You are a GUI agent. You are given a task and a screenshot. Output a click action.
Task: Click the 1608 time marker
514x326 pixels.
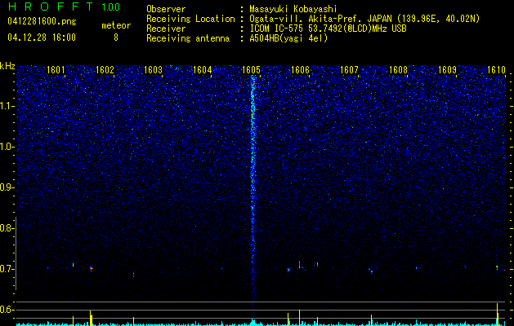tap(398, 69)
